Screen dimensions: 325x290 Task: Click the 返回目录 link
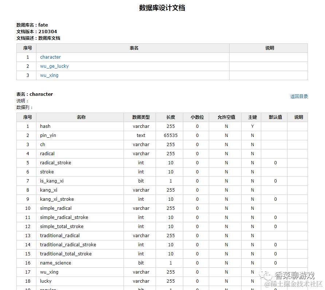[299, 97]
